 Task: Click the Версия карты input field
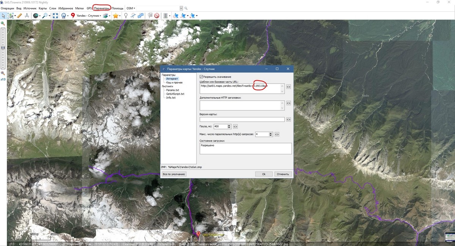[242, 119]
